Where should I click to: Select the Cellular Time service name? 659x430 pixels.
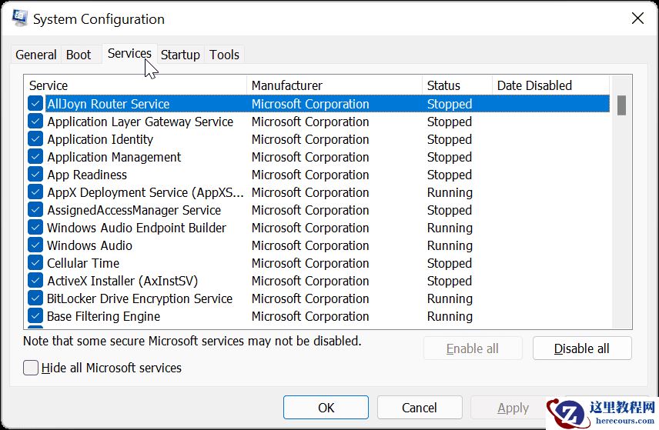83,263
